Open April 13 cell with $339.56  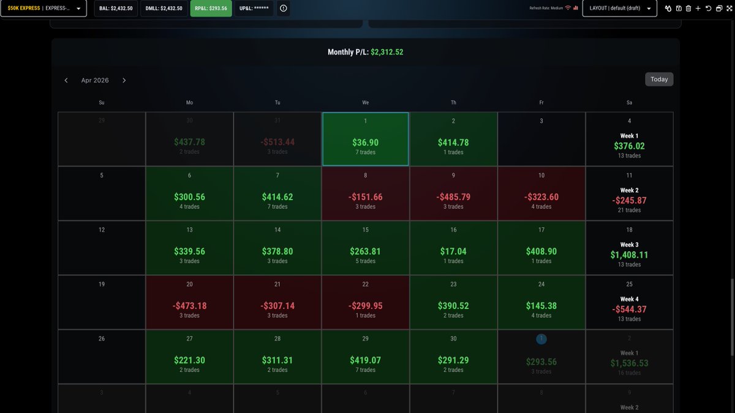pyautogui.click(x=189, y=248)
